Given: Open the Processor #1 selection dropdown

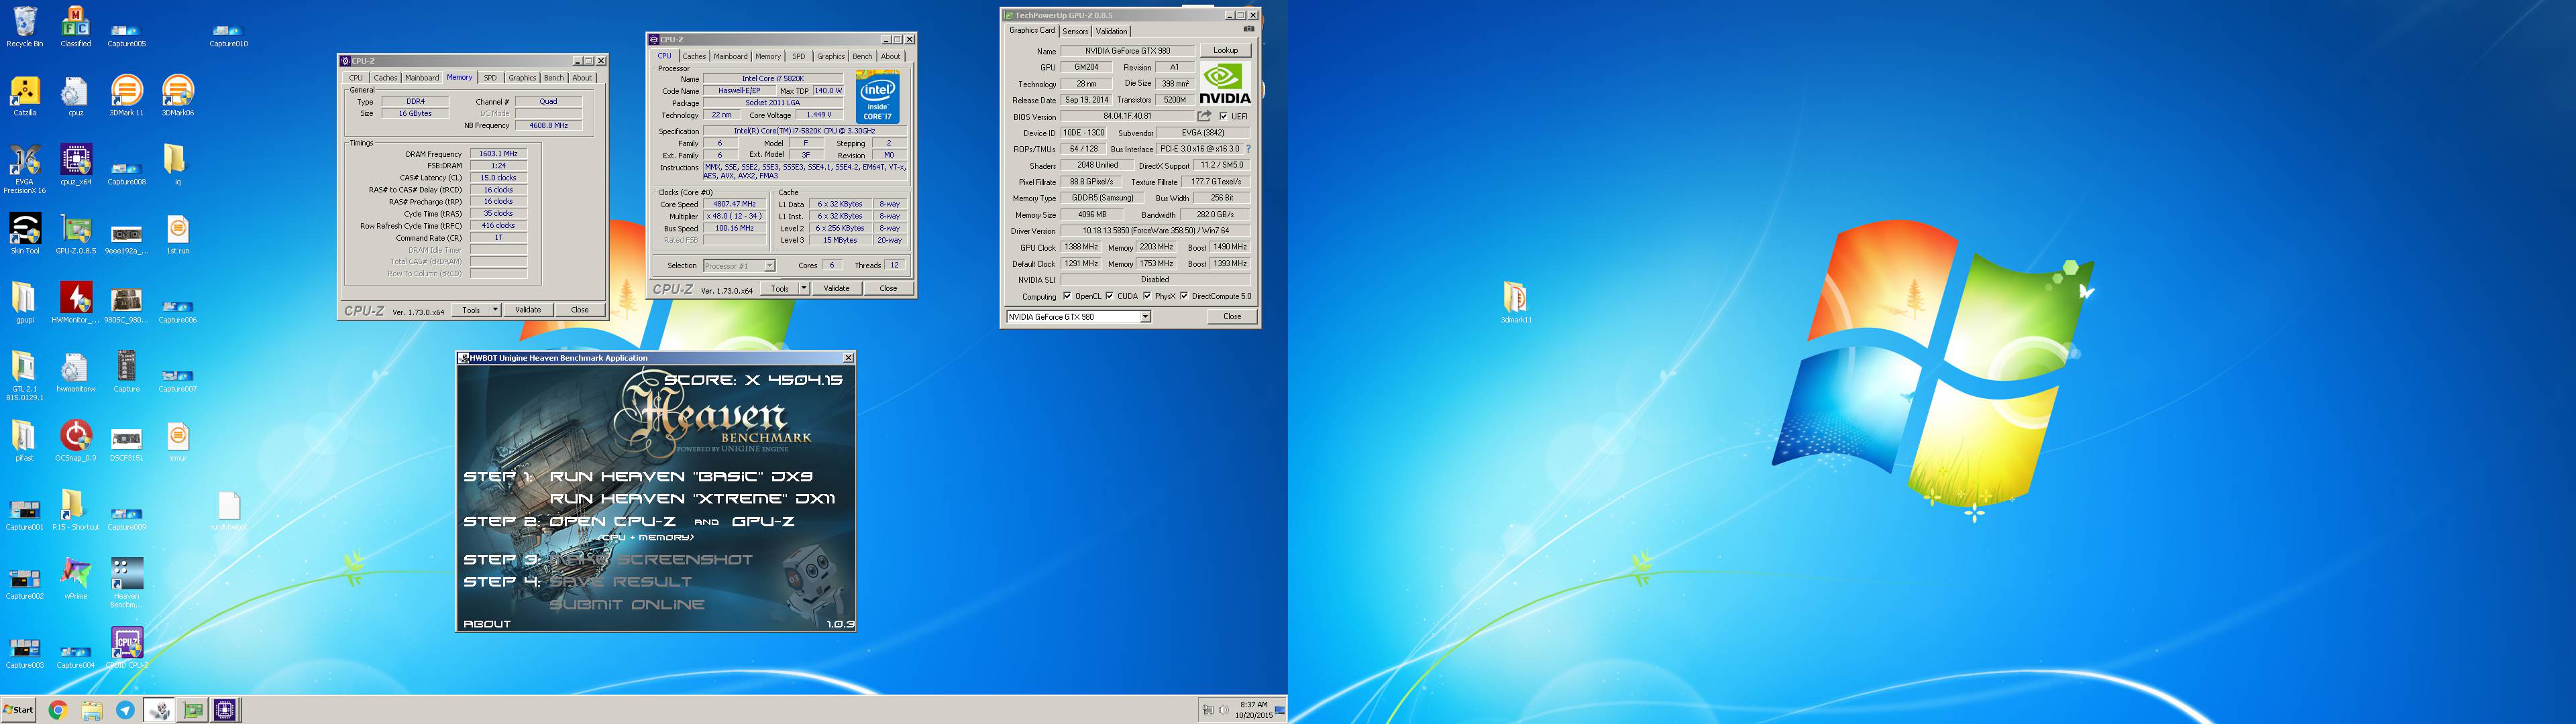Looking at the screenshot, I should click(769, 266).
